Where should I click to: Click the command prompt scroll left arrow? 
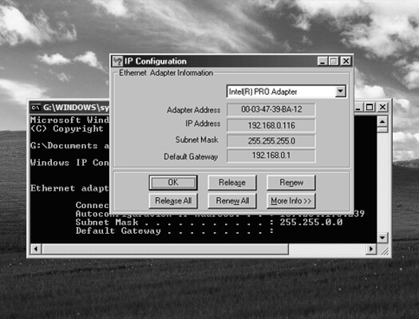click(36, 249)
